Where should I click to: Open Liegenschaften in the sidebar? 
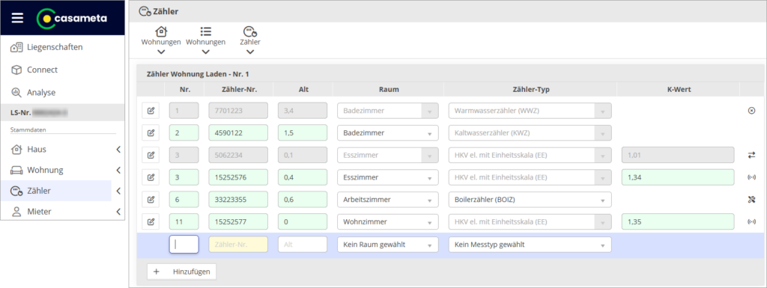pos(55,47)
